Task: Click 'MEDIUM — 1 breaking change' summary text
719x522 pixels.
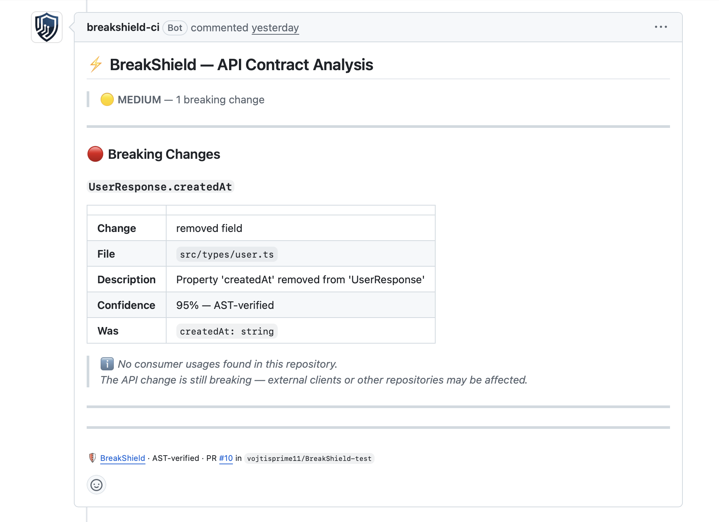Action: click(191, 100)
